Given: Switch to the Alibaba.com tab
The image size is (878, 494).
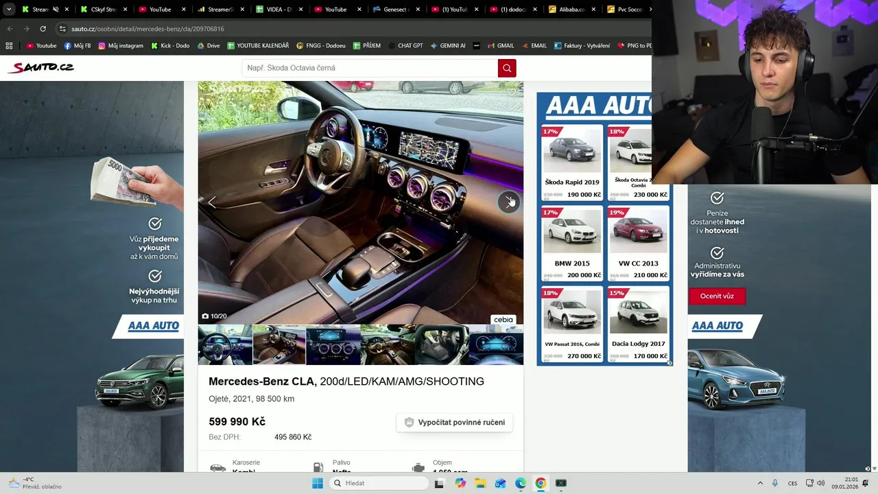Looking at the screenshot, I should pyautogui.click(x=570, y=10).
